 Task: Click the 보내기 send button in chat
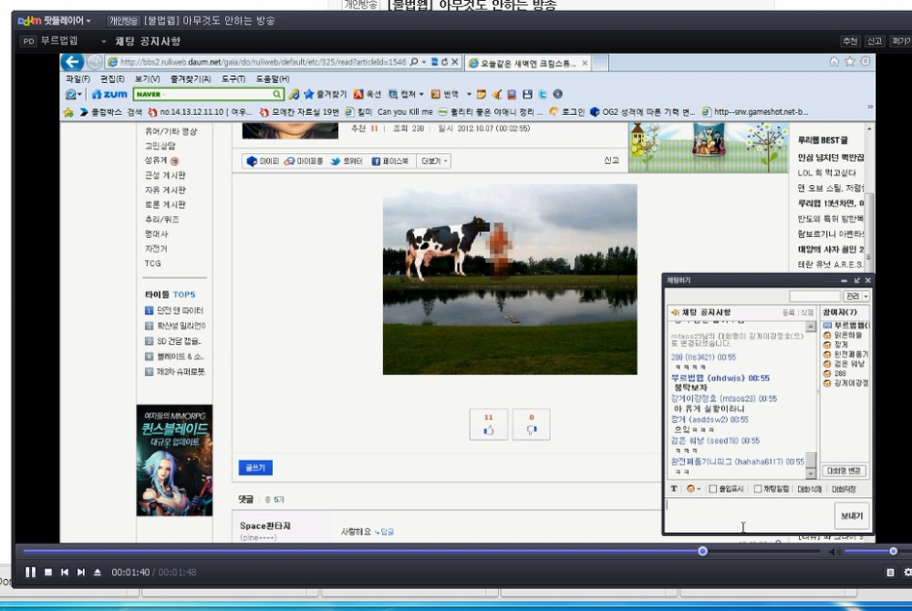[851, 514]
